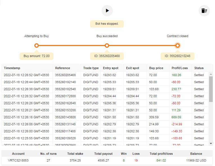Click the clear statistics trash icon

[204, 11]
